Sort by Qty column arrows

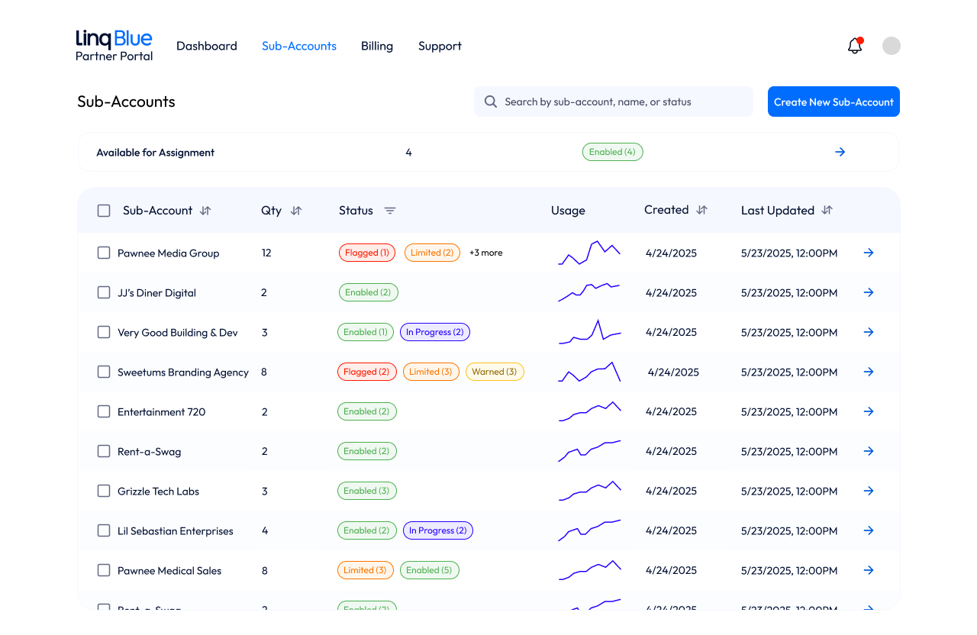pos(296,211)
